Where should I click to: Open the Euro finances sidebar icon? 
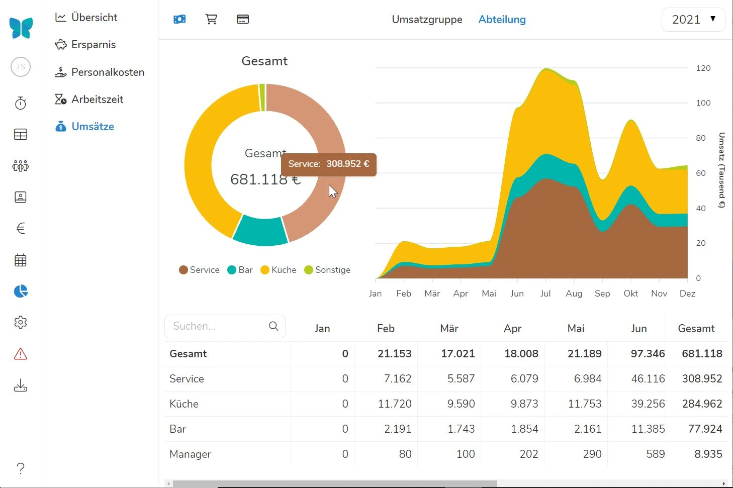(x=21, y=229)
